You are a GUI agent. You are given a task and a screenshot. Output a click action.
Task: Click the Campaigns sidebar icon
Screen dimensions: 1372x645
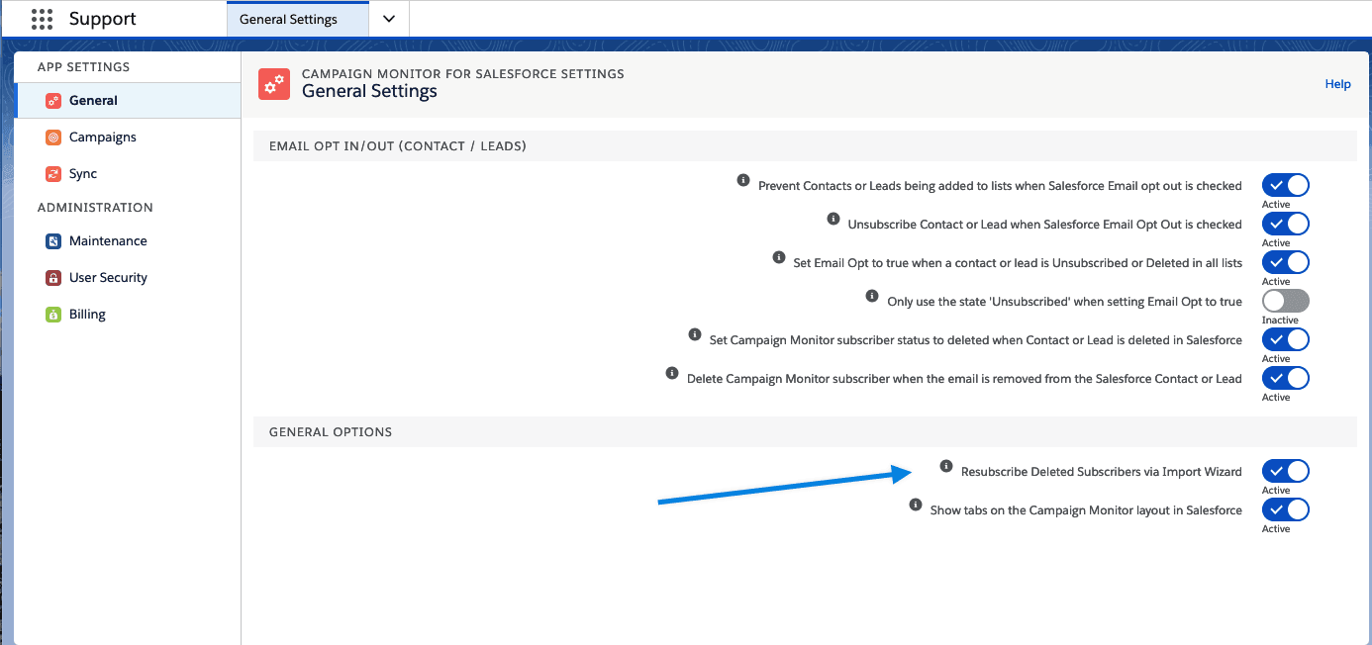point(53,138)
